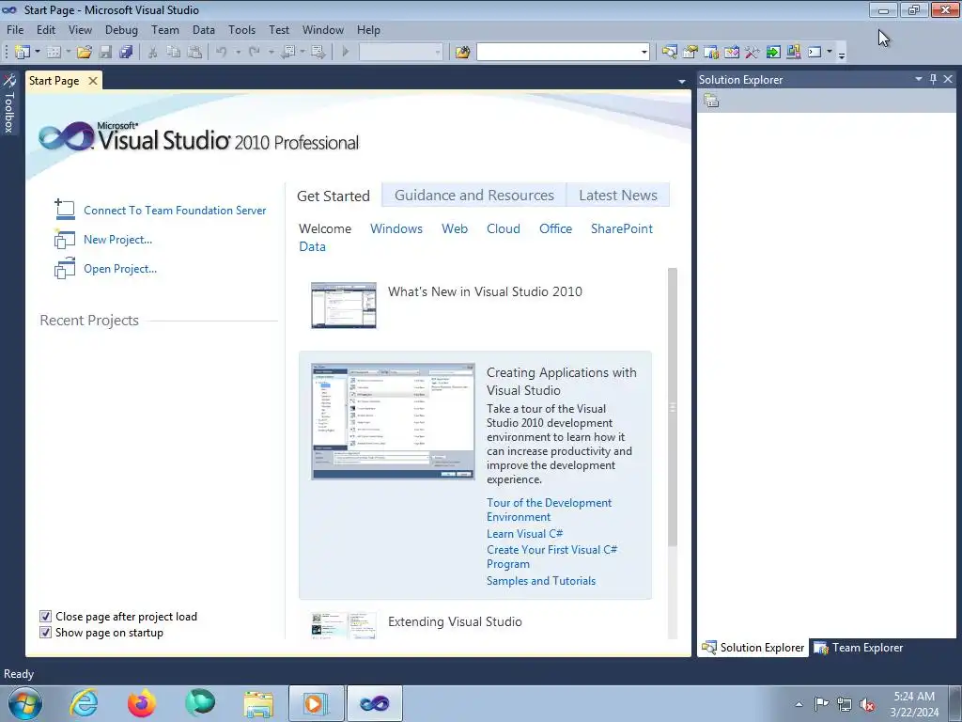Switch to Guidance and Resources tab
The height and width of the screenshot is (722, 962).
pyautogui.click(x=474, y=196)
